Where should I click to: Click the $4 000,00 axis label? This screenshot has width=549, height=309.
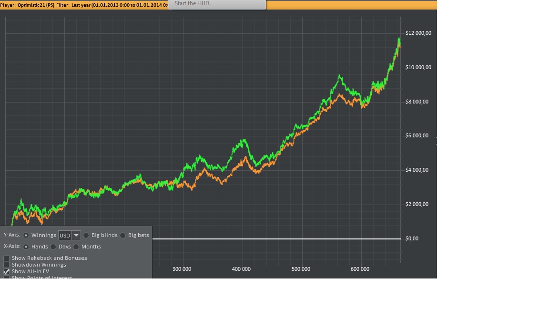pyautogui.click(x=417, y=170)
